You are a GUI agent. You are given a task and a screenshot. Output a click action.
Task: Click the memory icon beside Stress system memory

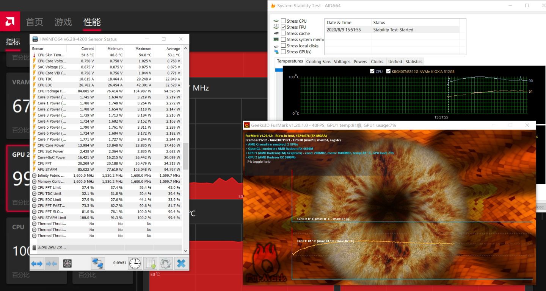276,39
